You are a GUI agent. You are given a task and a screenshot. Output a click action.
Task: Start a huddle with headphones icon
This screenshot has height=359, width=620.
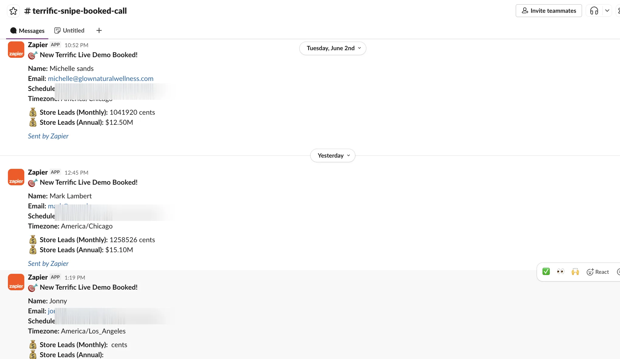tap(594, 11)
